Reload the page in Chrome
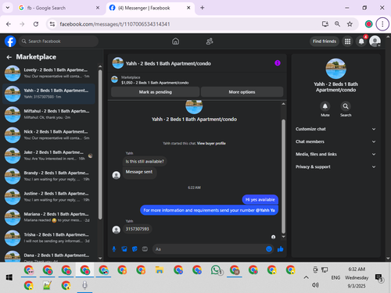The image size is (391, 293). [36, 24]
